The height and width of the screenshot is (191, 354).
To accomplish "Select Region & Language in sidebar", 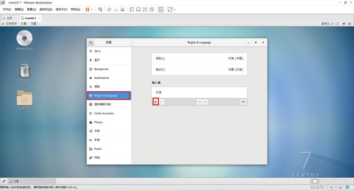I will (x=109, y=95).
